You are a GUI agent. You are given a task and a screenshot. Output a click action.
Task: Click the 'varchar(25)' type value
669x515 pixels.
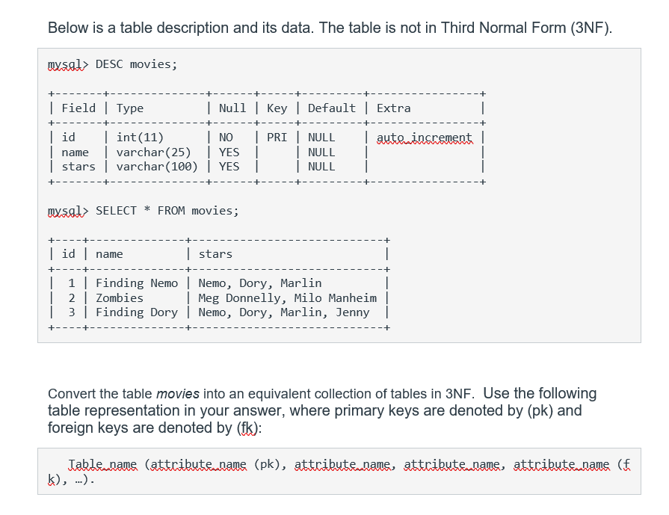tap(153, 152)
